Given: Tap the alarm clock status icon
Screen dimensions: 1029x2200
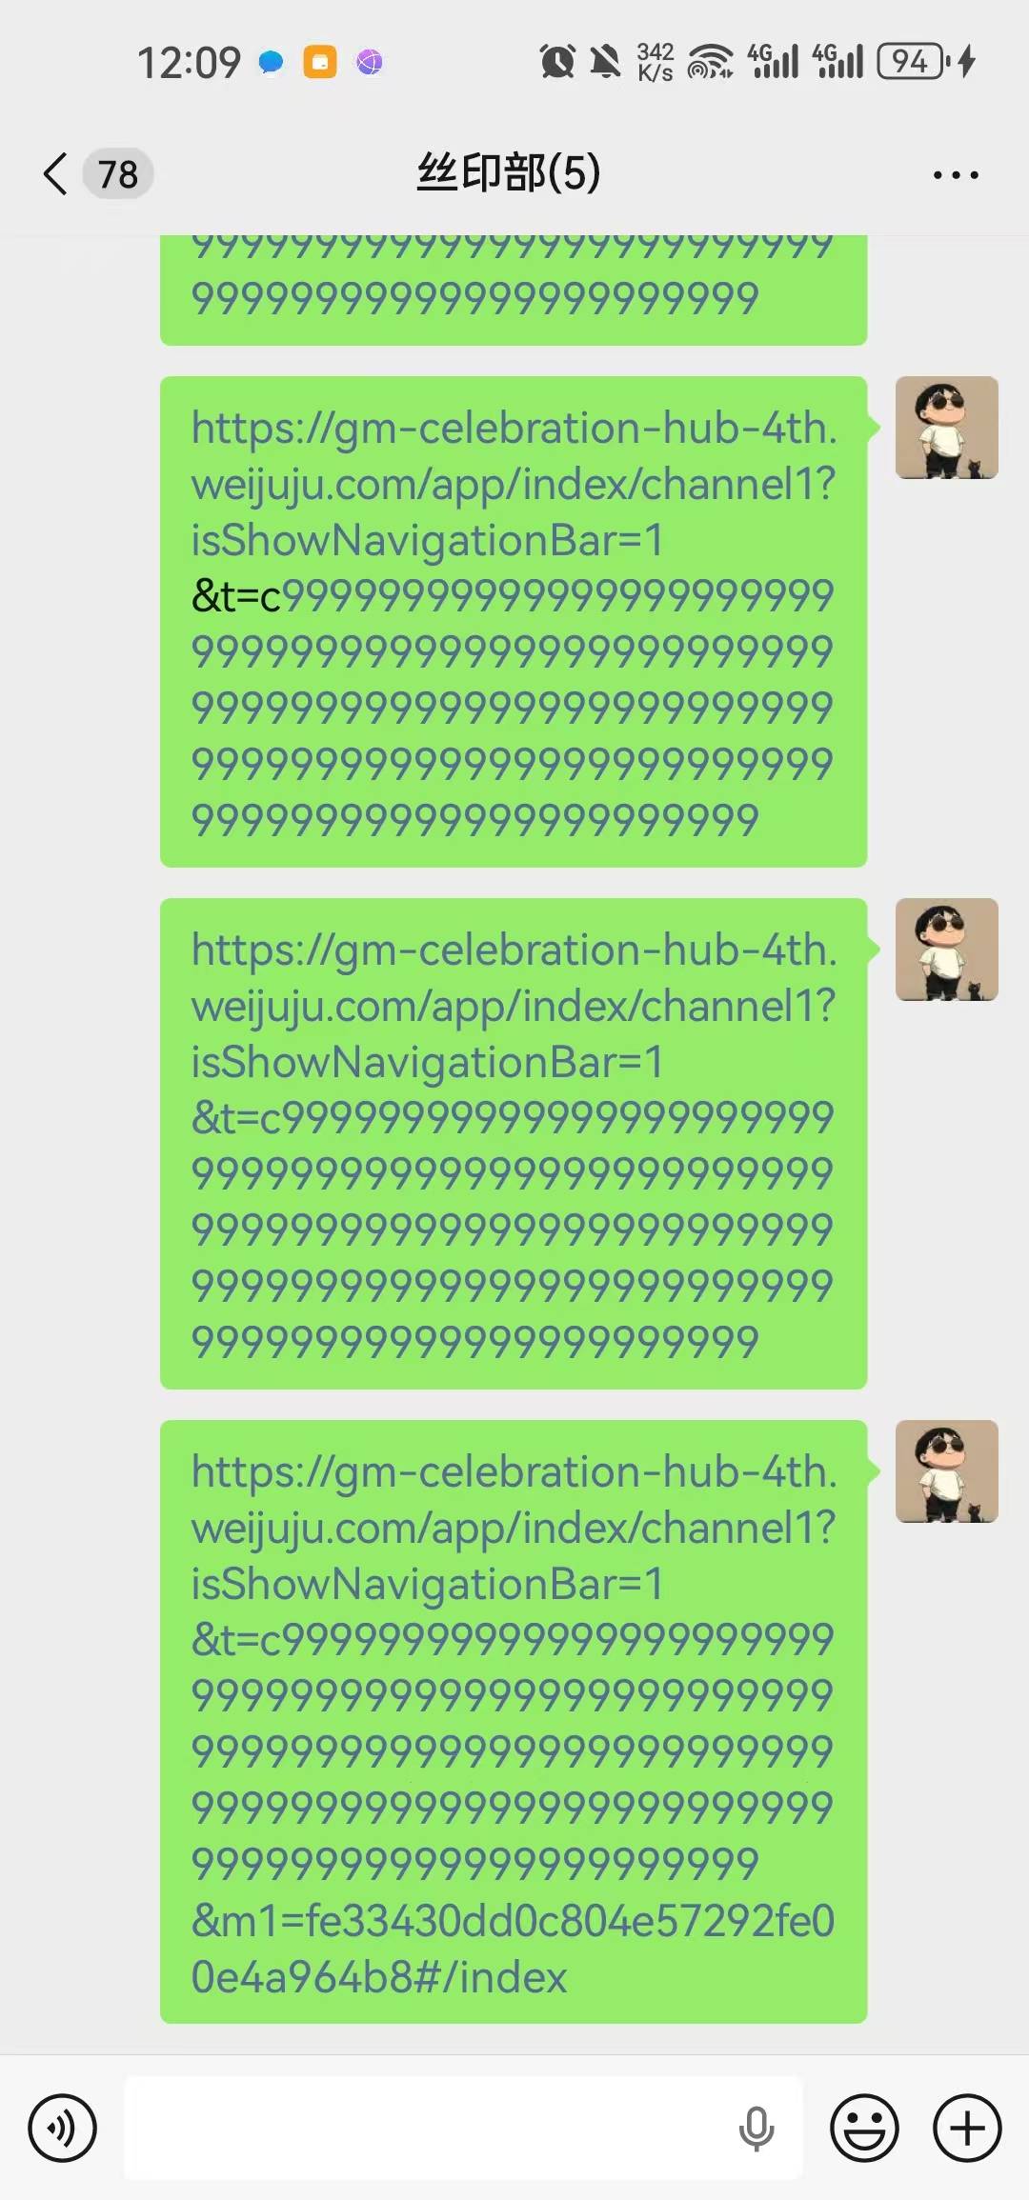Looking at the screenshot, I should tap(557, 62).
